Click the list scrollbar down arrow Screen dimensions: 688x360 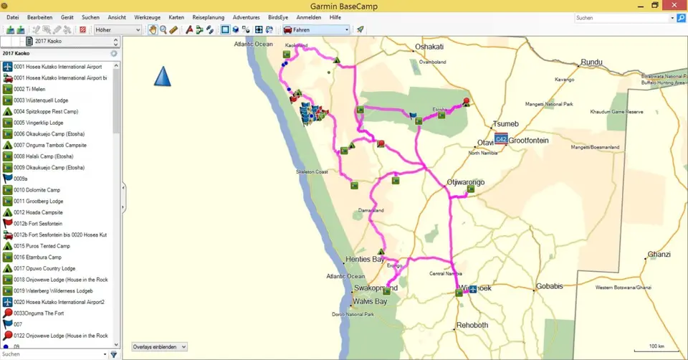[116, 345]
